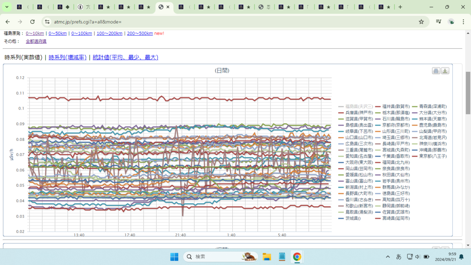Toggle 神奈川(横浜市) legend entry
This screenshot has height=265, width=471.
click(x=429, y=144)
